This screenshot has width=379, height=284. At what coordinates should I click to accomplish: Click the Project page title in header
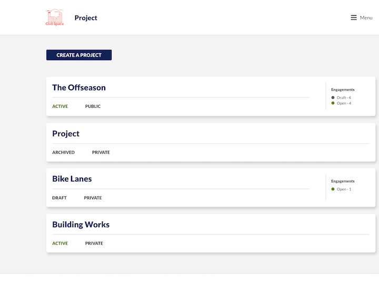pyautogui.click(x=86, y=18)
